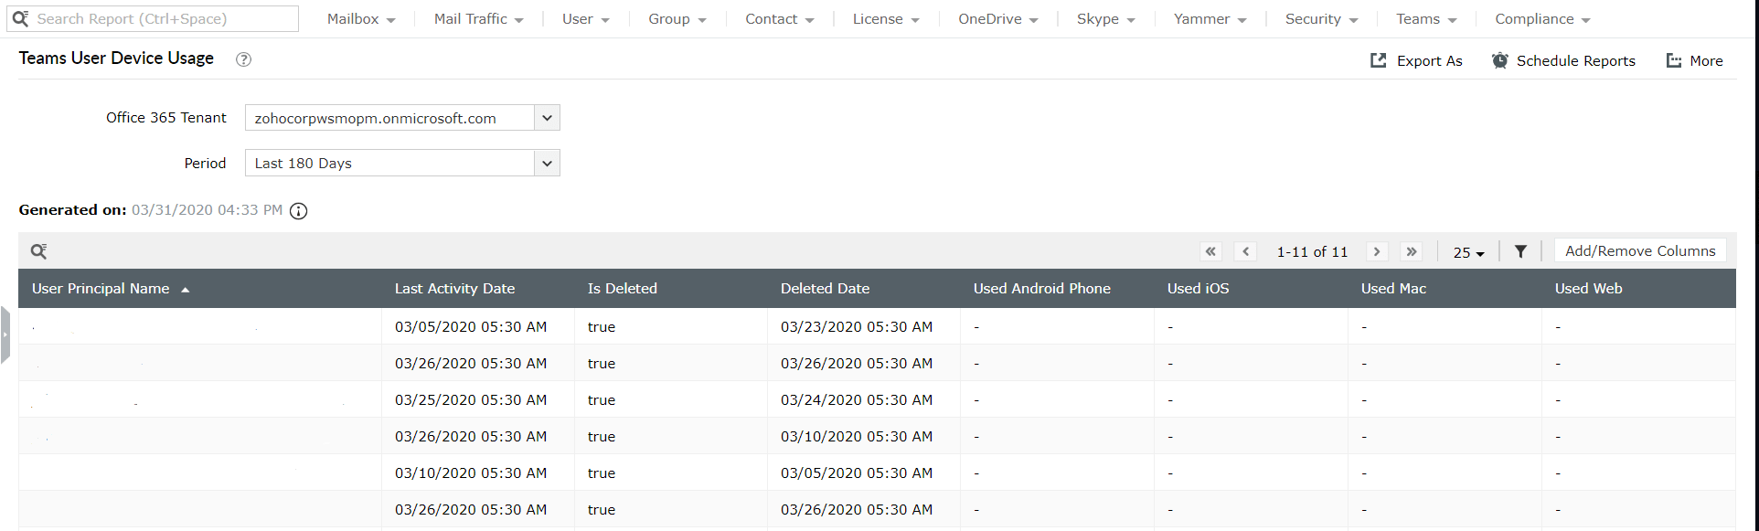
Task: Focus the Search Report input field
Action: [x=163, y=19]
